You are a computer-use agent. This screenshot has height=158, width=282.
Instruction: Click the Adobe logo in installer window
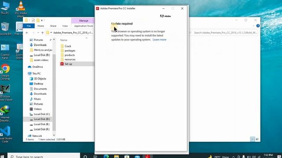(x=166, y=16)
